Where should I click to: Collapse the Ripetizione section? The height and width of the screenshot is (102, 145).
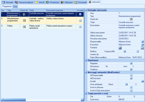(86, 60)
